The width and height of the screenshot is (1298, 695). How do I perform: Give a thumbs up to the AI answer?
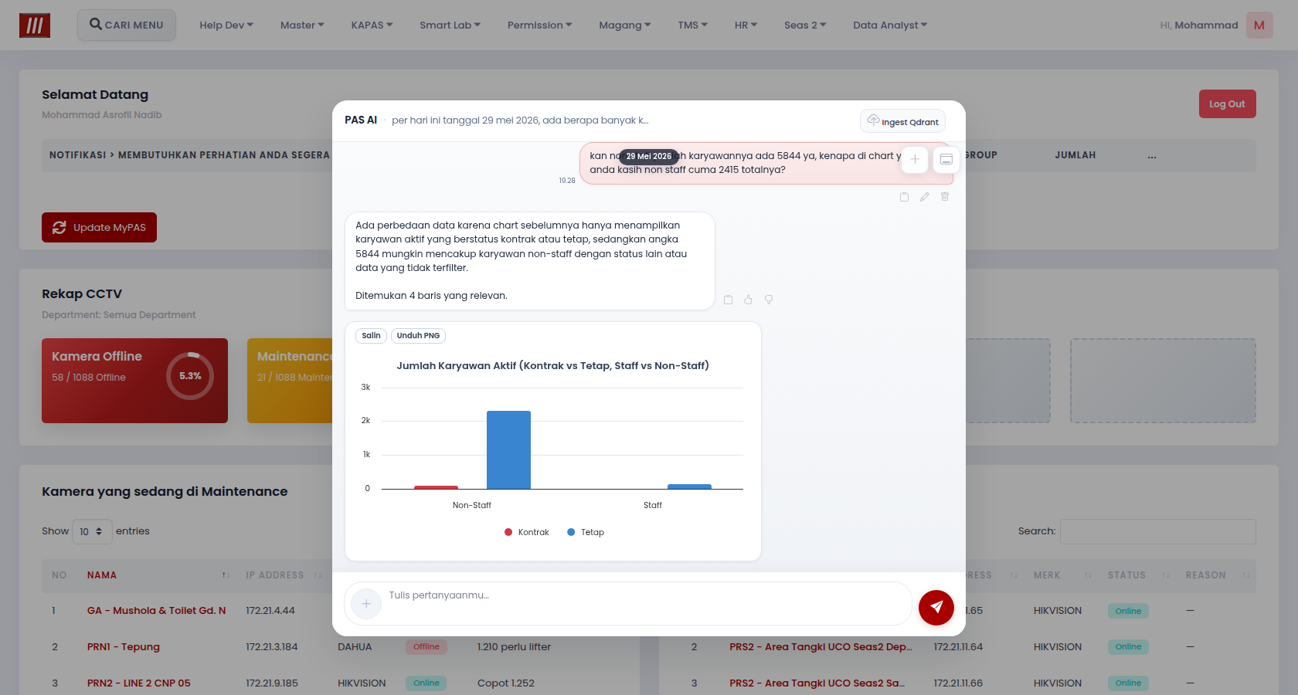(748, 300)
